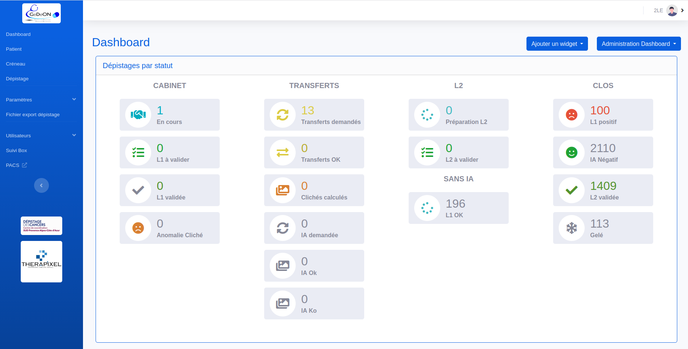
Task: Open PACS via its external link icon
Action: tap(24, 165)
